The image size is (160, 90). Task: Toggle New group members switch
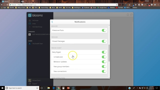pos(104,66)
